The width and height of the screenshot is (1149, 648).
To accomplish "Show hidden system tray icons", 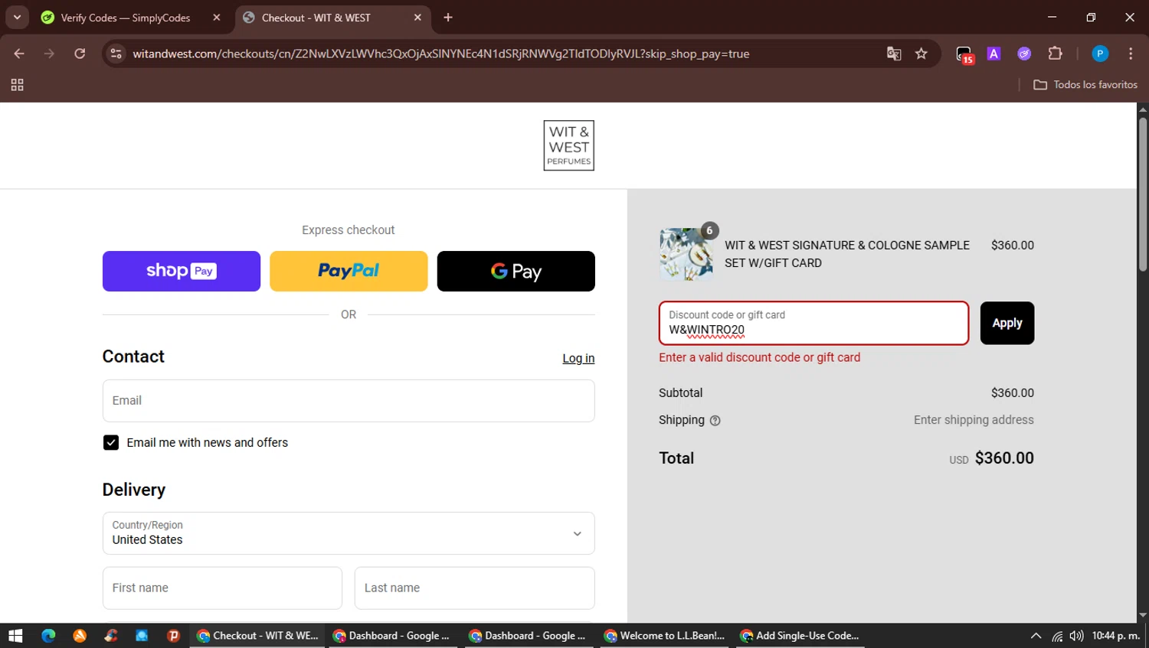I will click(x=1036, y=636).
